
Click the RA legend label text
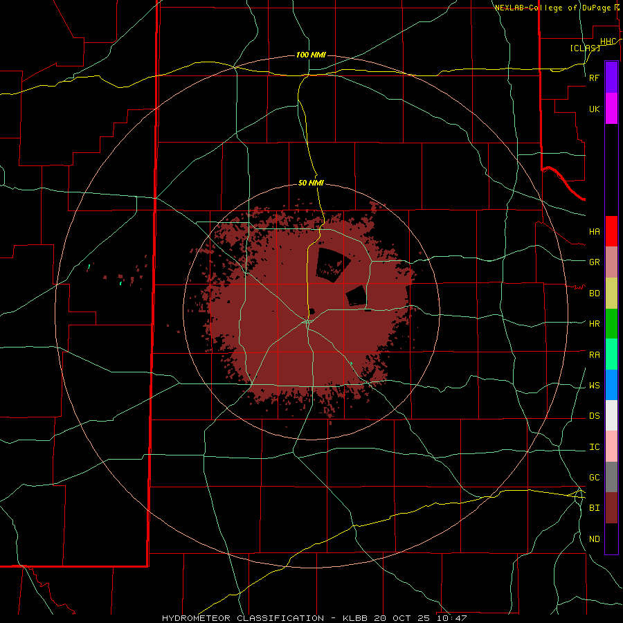coord(594,355)
